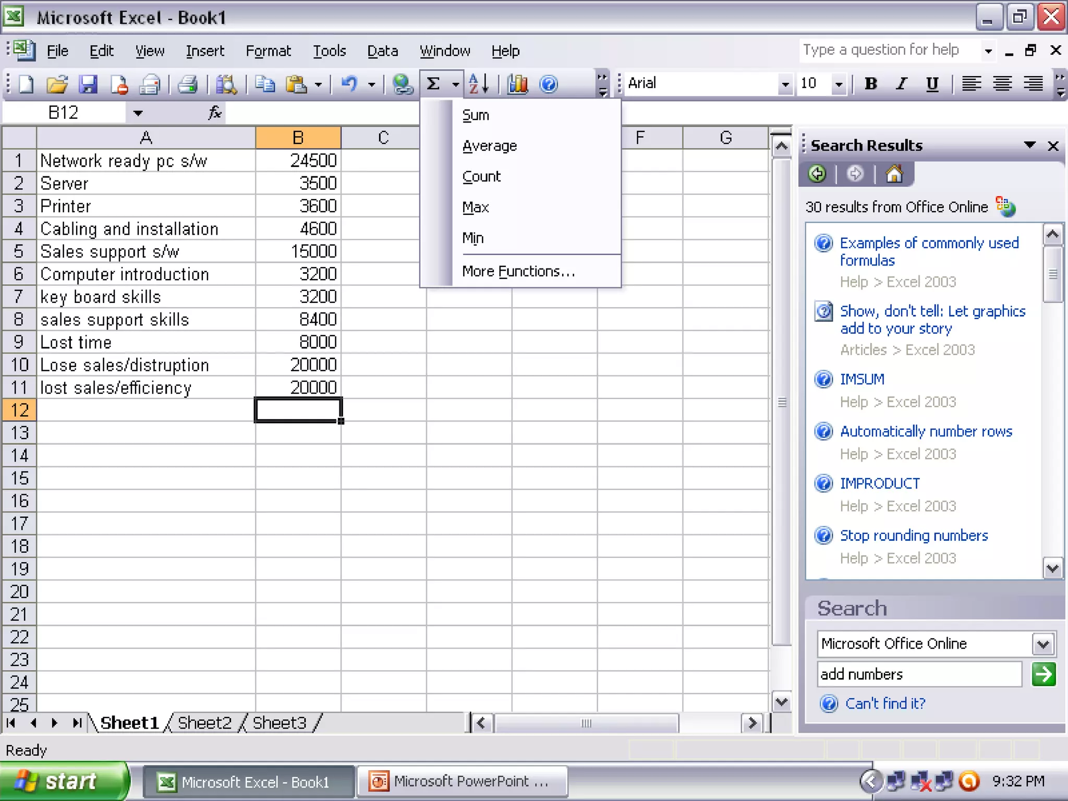
Task: Click the Open folder icon
Action: click(57, 84)
